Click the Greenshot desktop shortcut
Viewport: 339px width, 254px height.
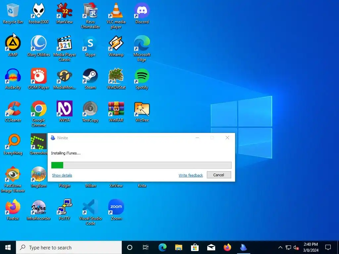pos(38,145)
